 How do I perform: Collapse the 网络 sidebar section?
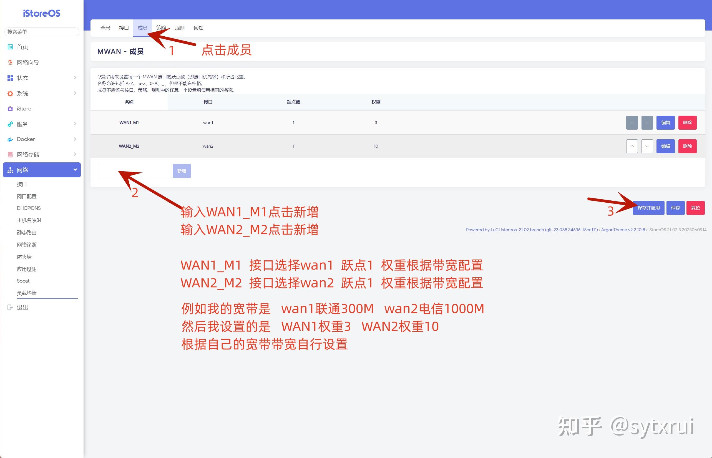[x=75, y=170]
